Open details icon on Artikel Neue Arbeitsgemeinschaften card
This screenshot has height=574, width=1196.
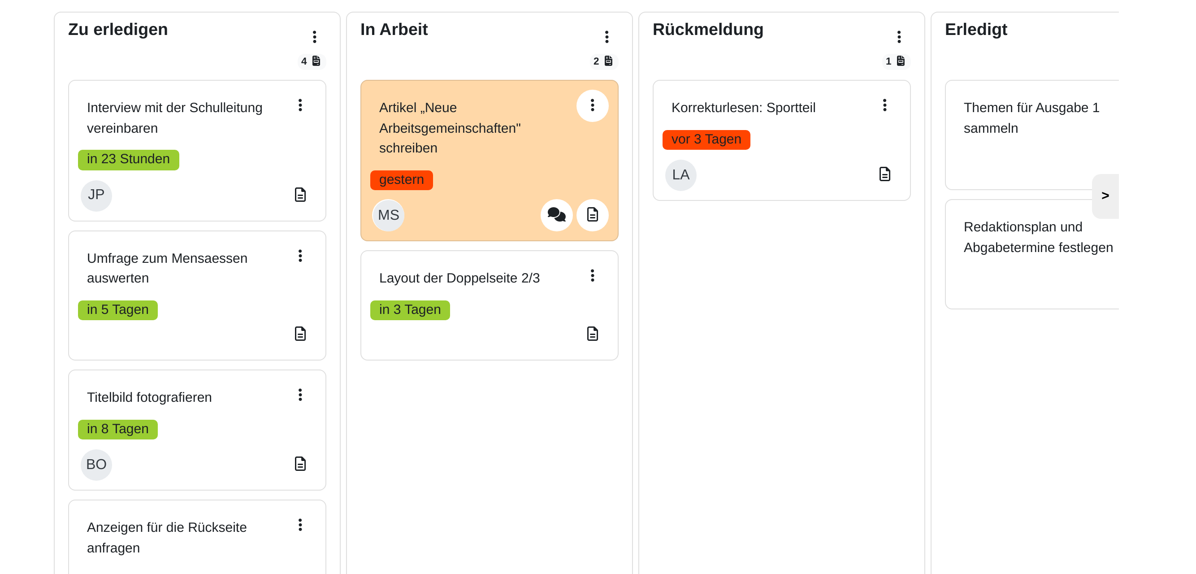[592, 214]
